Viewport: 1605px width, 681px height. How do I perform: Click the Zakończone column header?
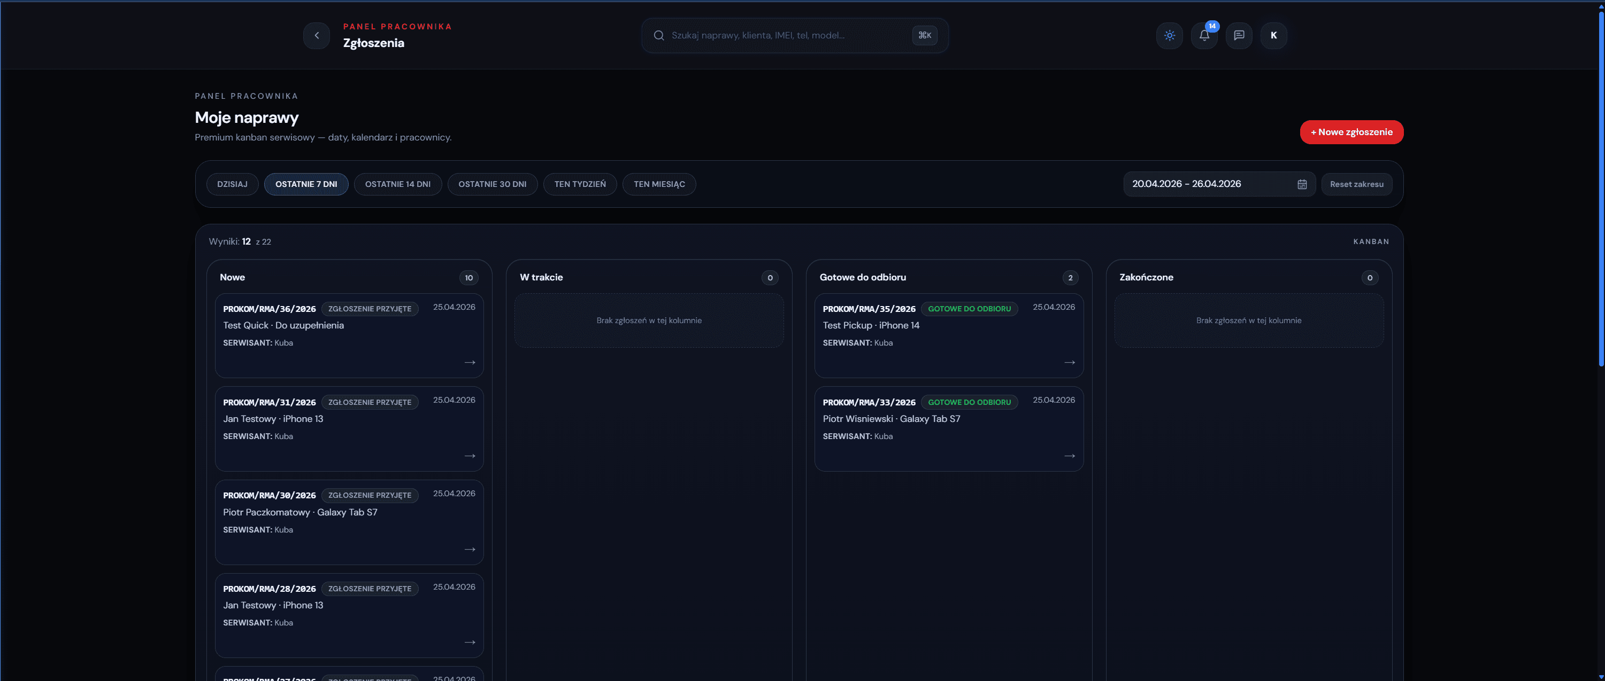click(1146, 277)
